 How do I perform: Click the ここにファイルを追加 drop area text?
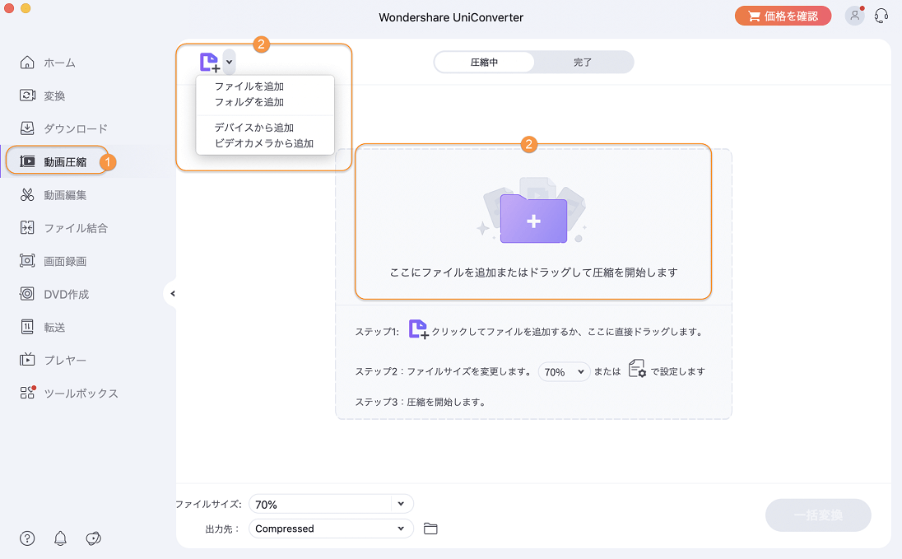point(533,273)
